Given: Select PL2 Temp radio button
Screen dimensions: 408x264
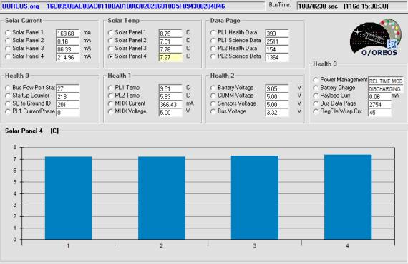Looking at the screenshot, I should [x=110, y=96].
